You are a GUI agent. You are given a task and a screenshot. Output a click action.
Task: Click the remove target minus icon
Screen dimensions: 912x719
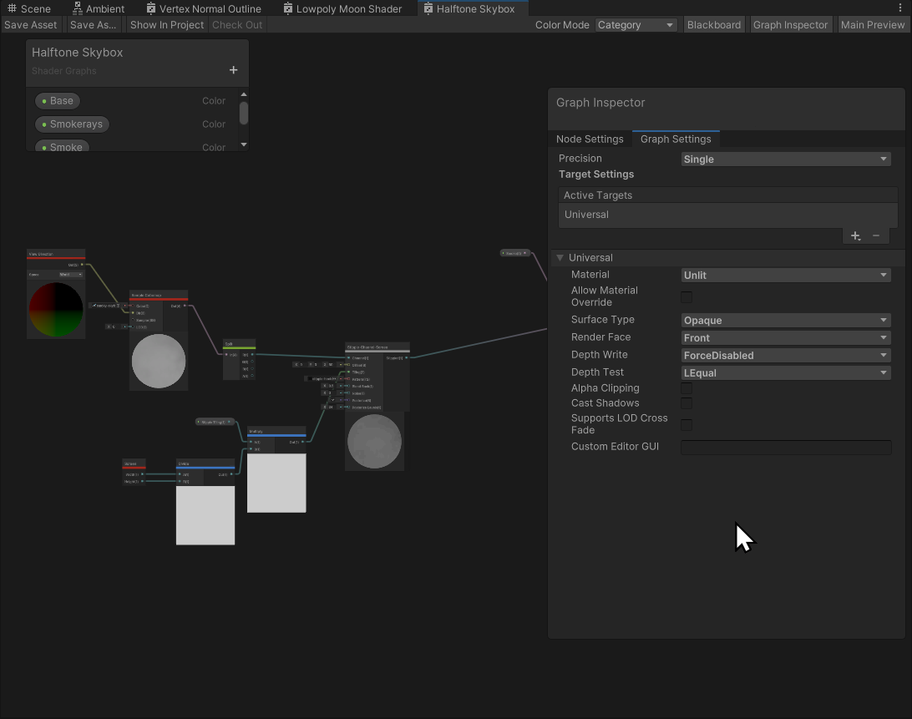coord(876,236)
